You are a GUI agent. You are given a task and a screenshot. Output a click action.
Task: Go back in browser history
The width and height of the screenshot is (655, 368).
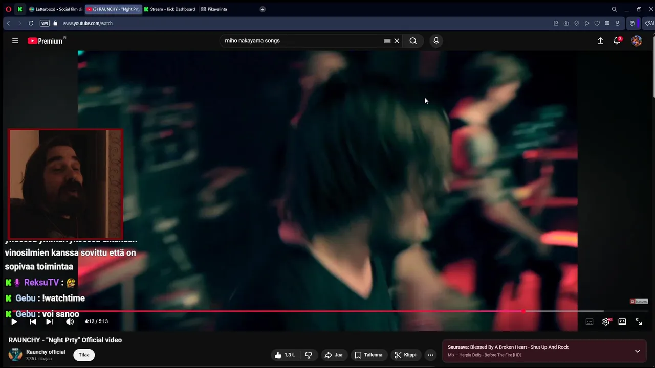pyautogui.click(x=8, y=23)
